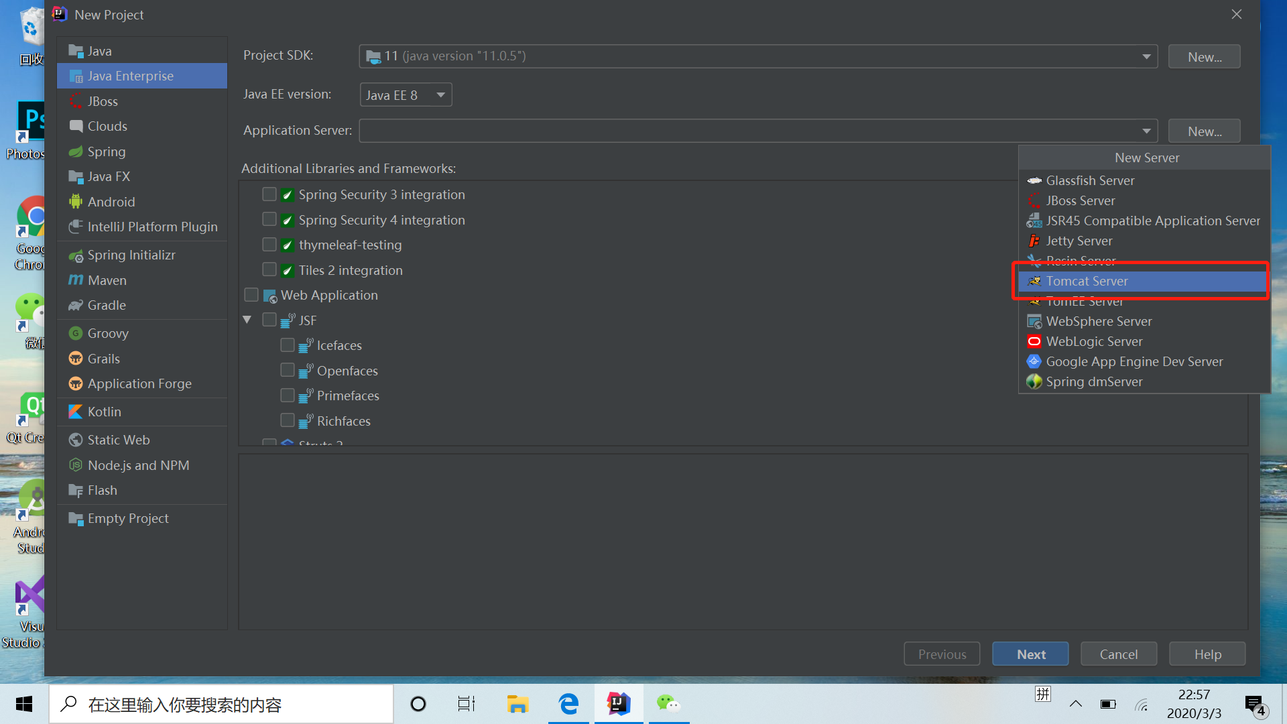Open the Java EE version dropdown
This screenshot has height=724, width=1287.
(x=406, y=95)
